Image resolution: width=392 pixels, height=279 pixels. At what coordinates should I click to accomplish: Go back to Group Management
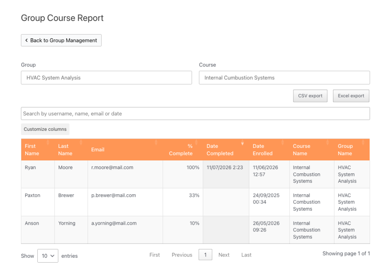61,40
